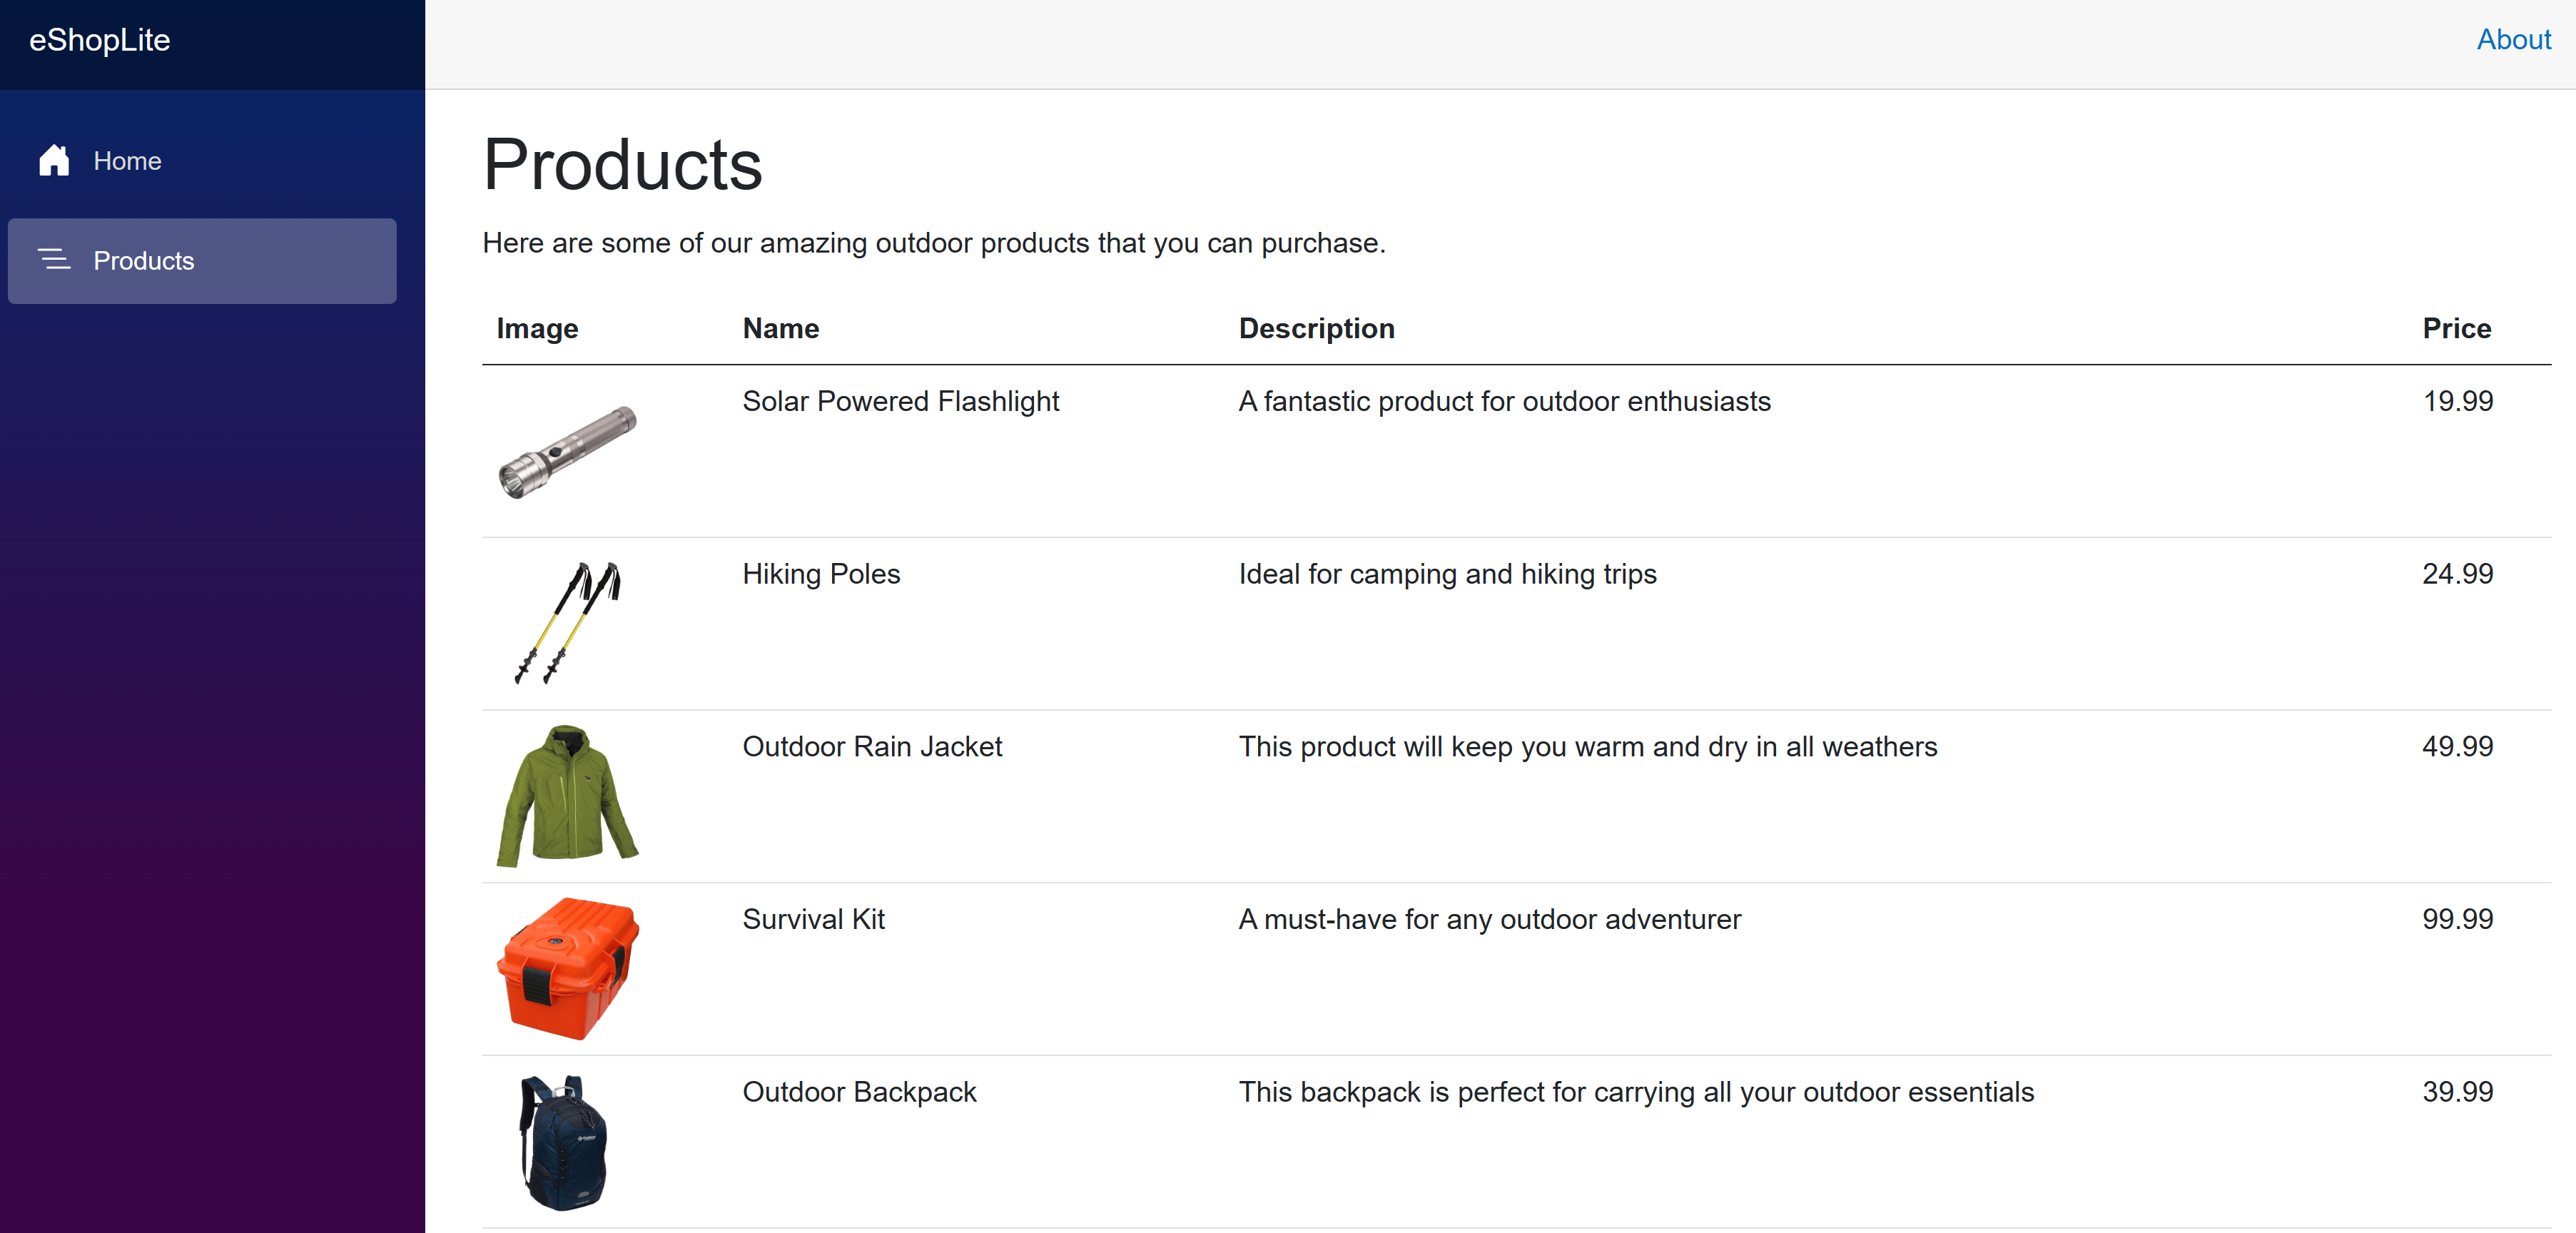
Task: Click the Description column header
Action: (1316, 328)
